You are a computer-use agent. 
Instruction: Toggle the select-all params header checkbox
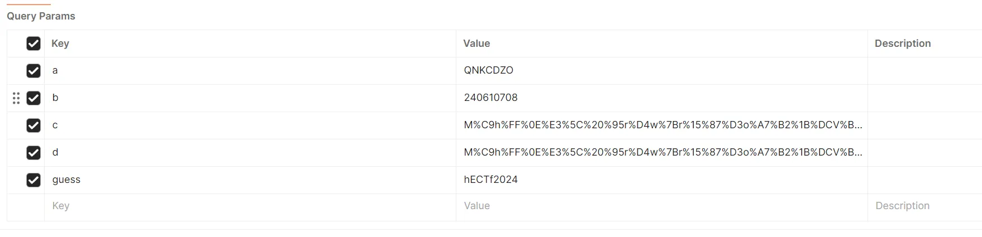coord(34,43)
